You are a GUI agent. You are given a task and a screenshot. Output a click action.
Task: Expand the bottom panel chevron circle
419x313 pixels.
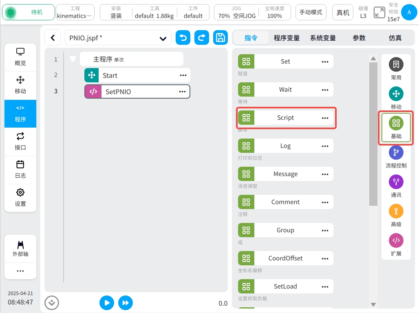(x=52, y=303)
